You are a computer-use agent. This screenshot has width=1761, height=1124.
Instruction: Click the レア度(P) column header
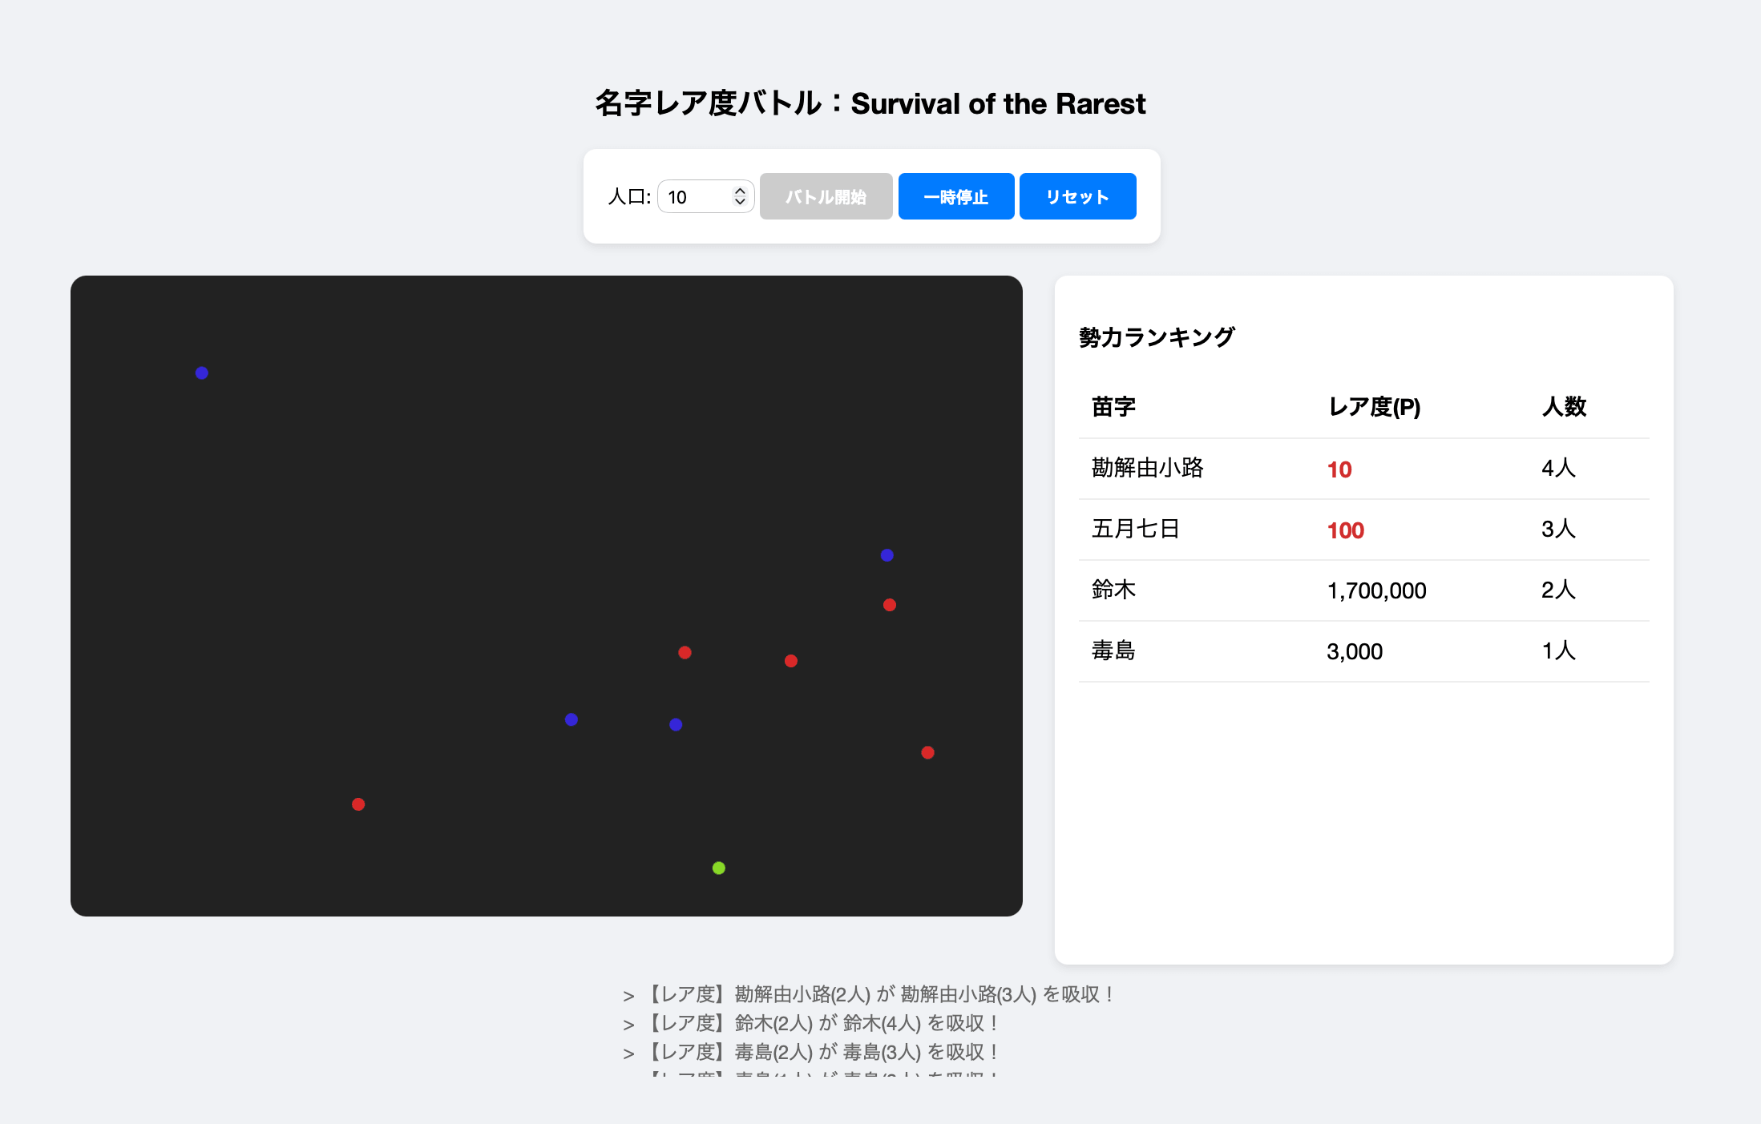click(x=1374, y=407)
